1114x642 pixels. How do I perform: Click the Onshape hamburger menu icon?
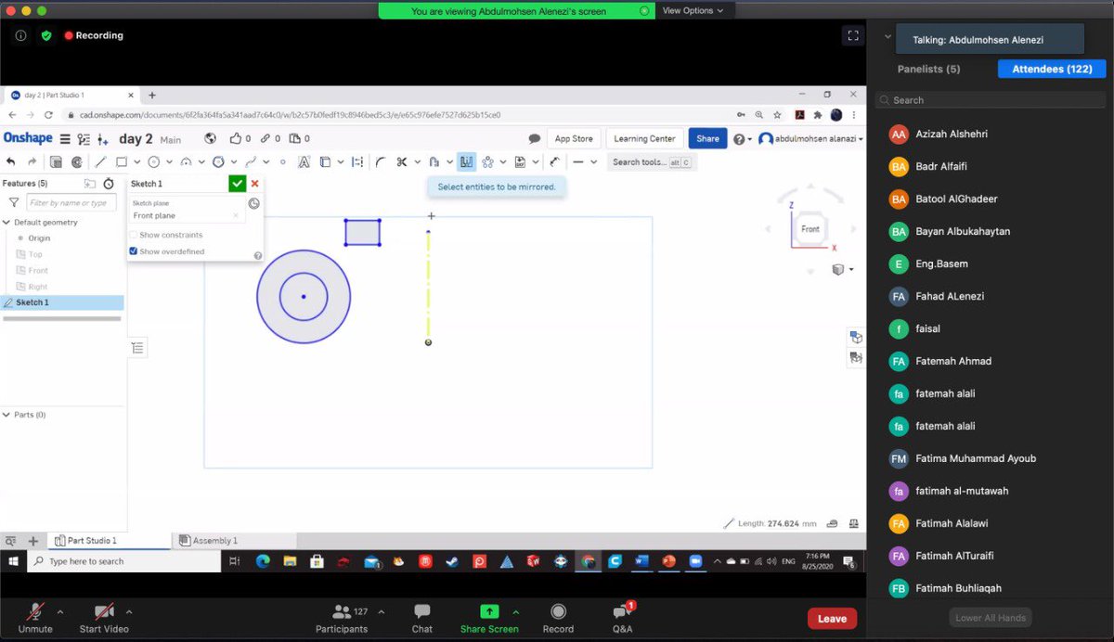(x=65, y=139)
